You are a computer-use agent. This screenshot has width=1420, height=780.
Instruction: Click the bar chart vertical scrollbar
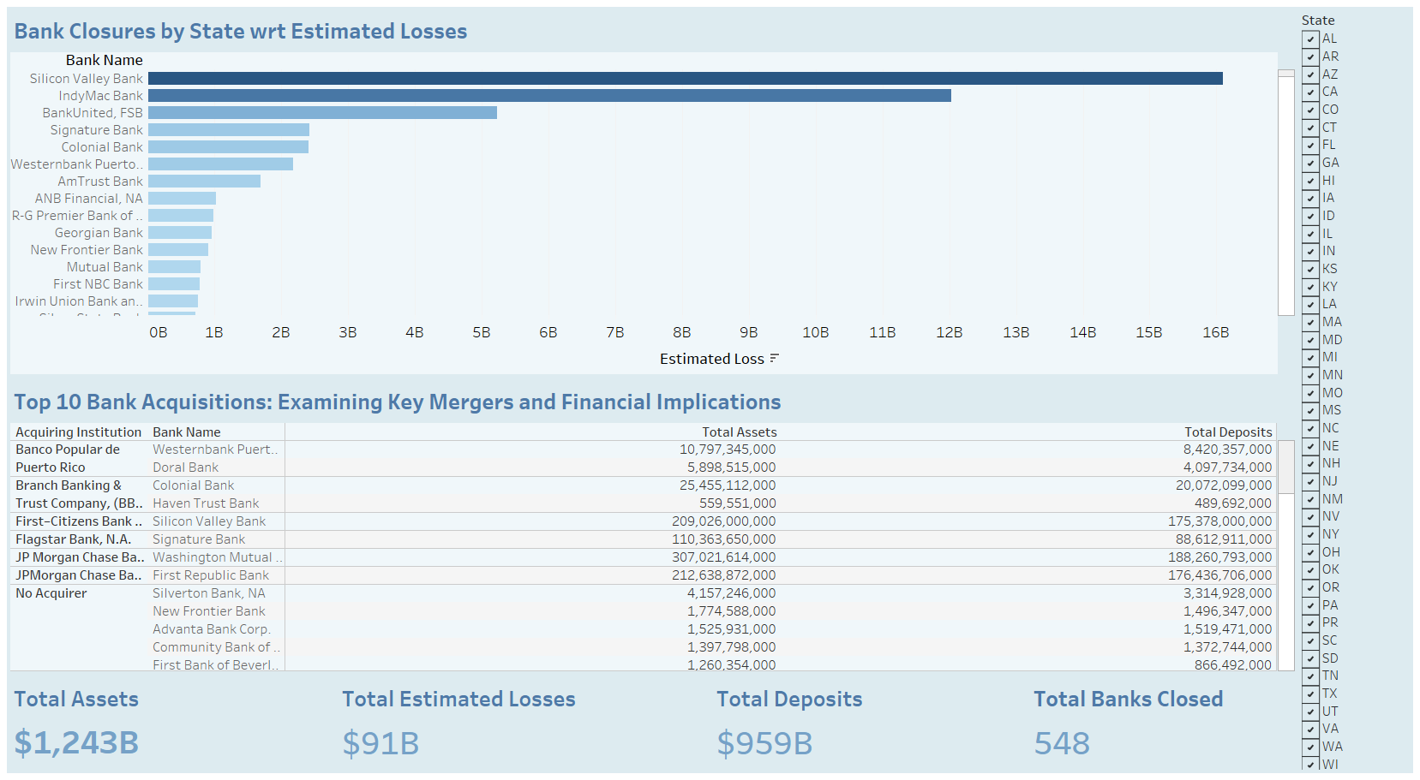tap(1285, 193)
